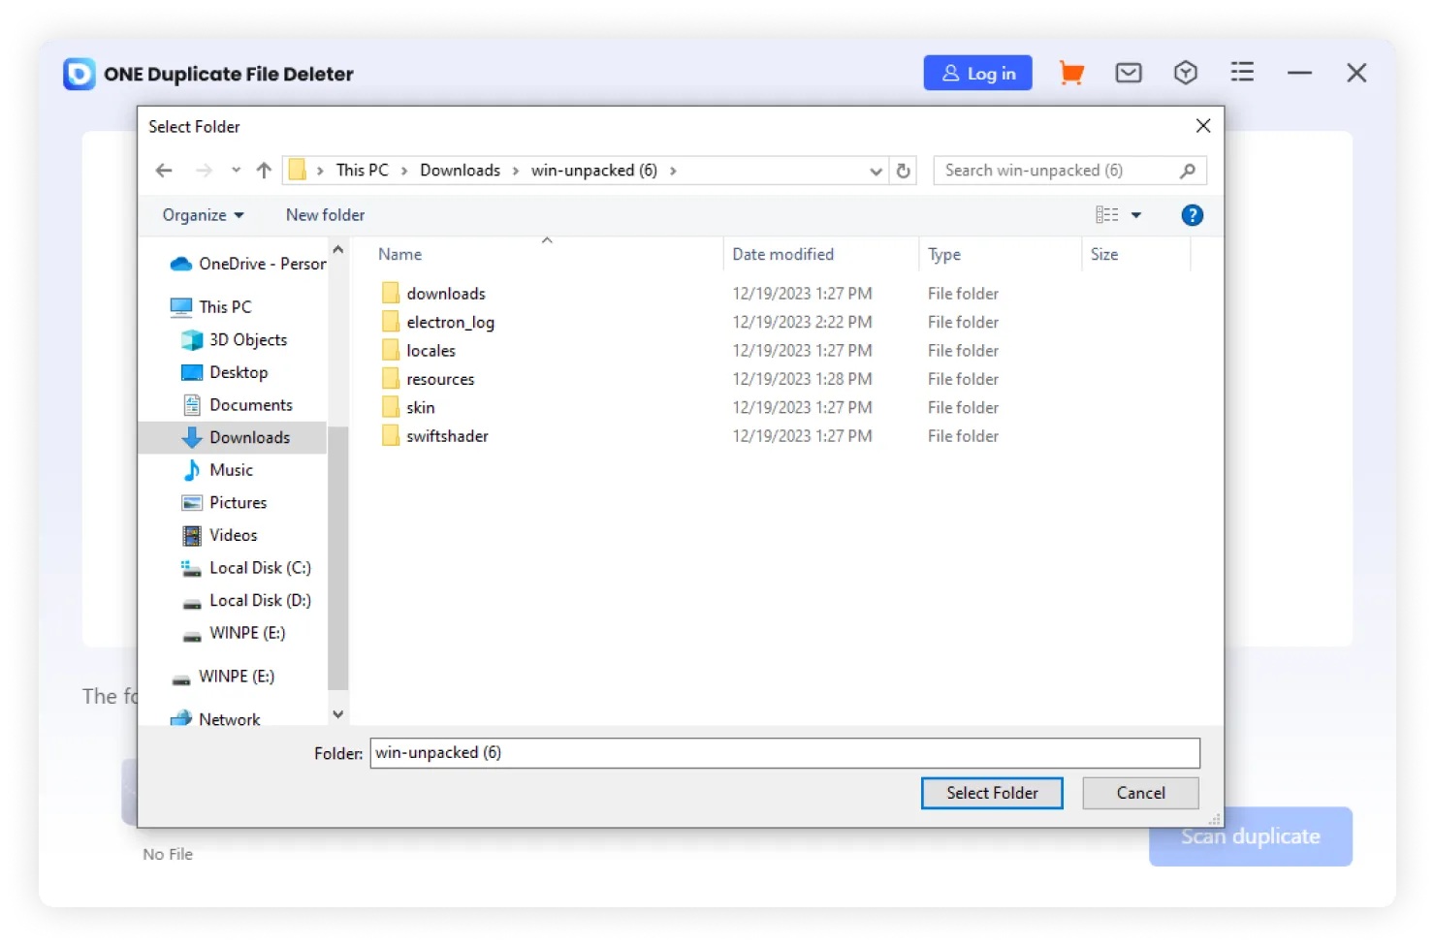Click the search magnifier icon
1435x946 pixels.
pyautogui.click(x=1188, y=171)
